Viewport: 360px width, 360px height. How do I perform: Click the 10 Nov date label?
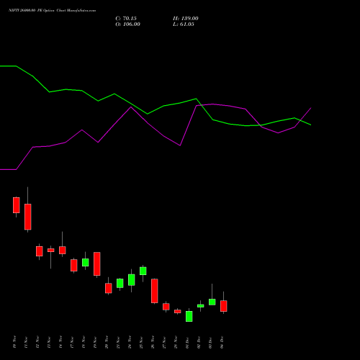tap(14, 342)
